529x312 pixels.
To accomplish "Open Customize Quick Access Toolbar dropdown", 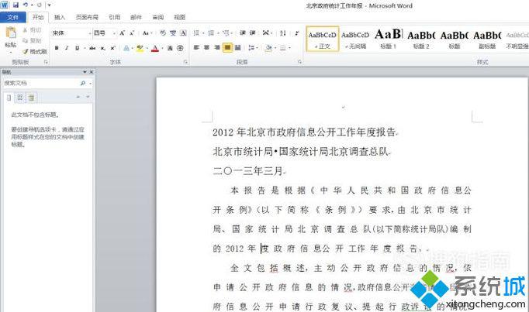I will [50, 5].
